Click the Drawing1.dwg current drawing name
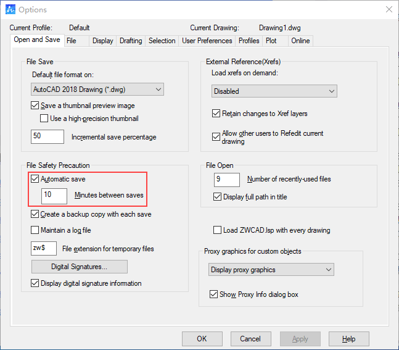Image resolution: width=399 pixels, height=350 pixels. (279, 28)
